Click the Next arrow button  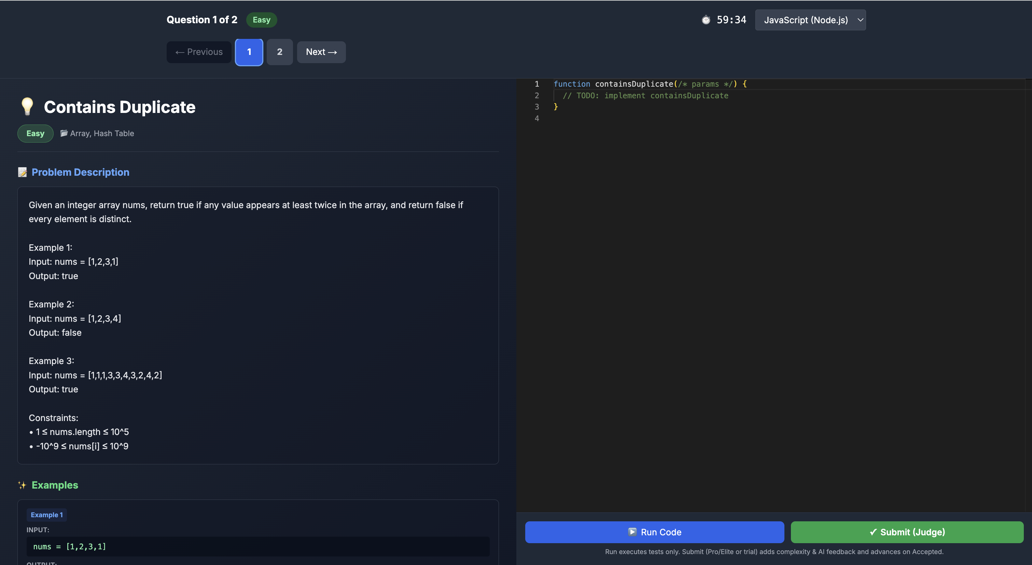[321, 52]
